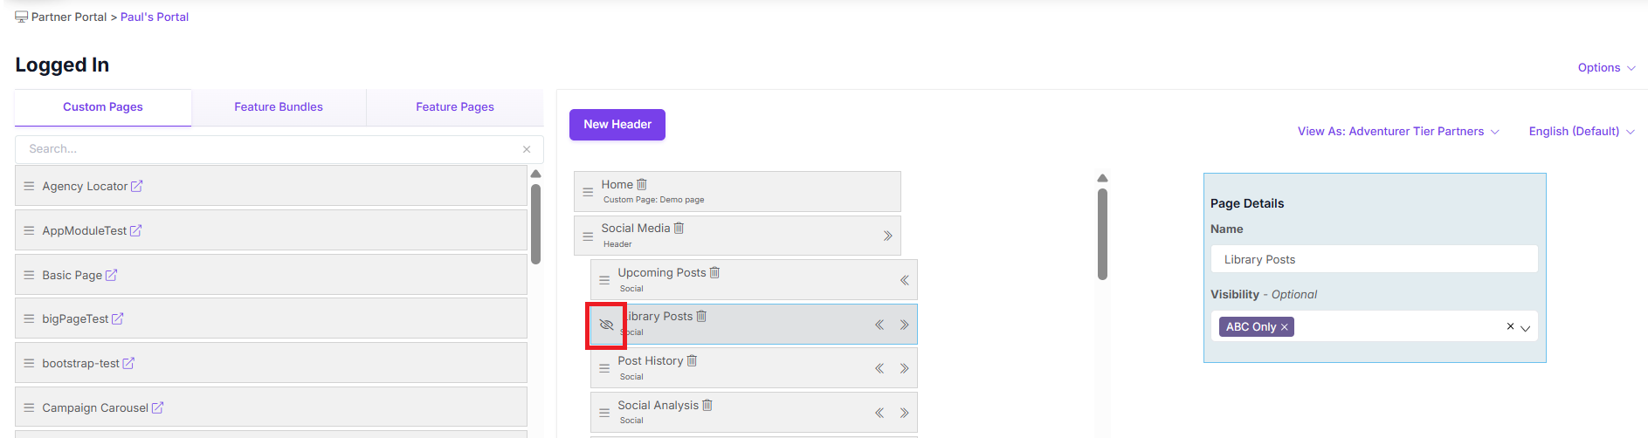Select the Post History menu row

(754, 368)
